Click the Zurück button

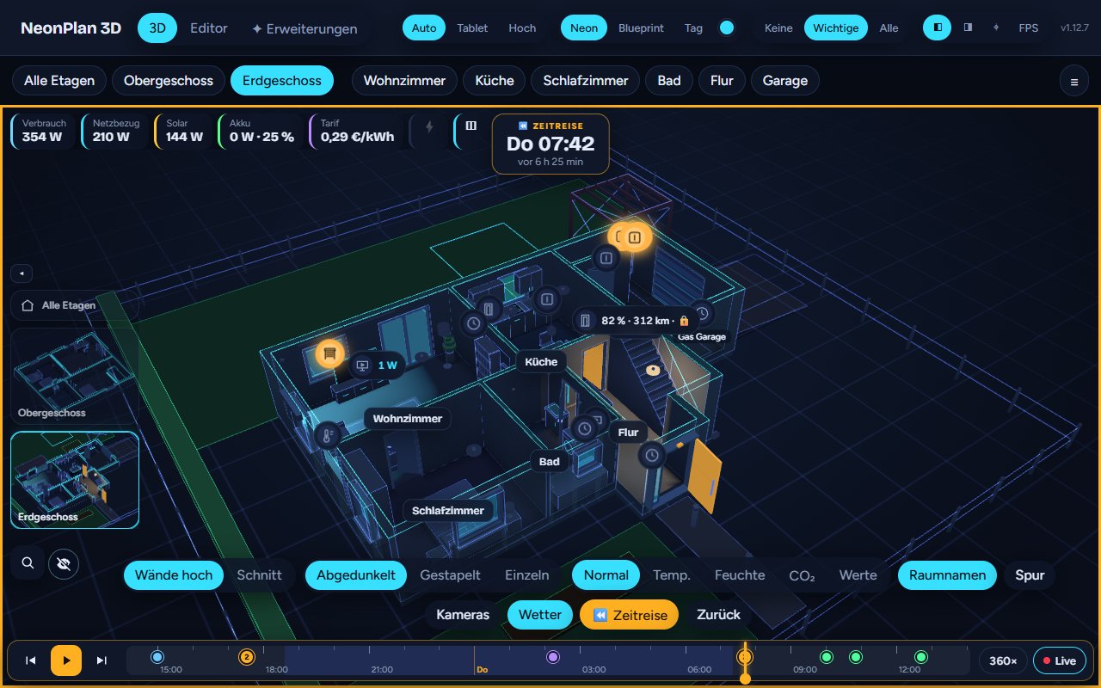point(718,615)
